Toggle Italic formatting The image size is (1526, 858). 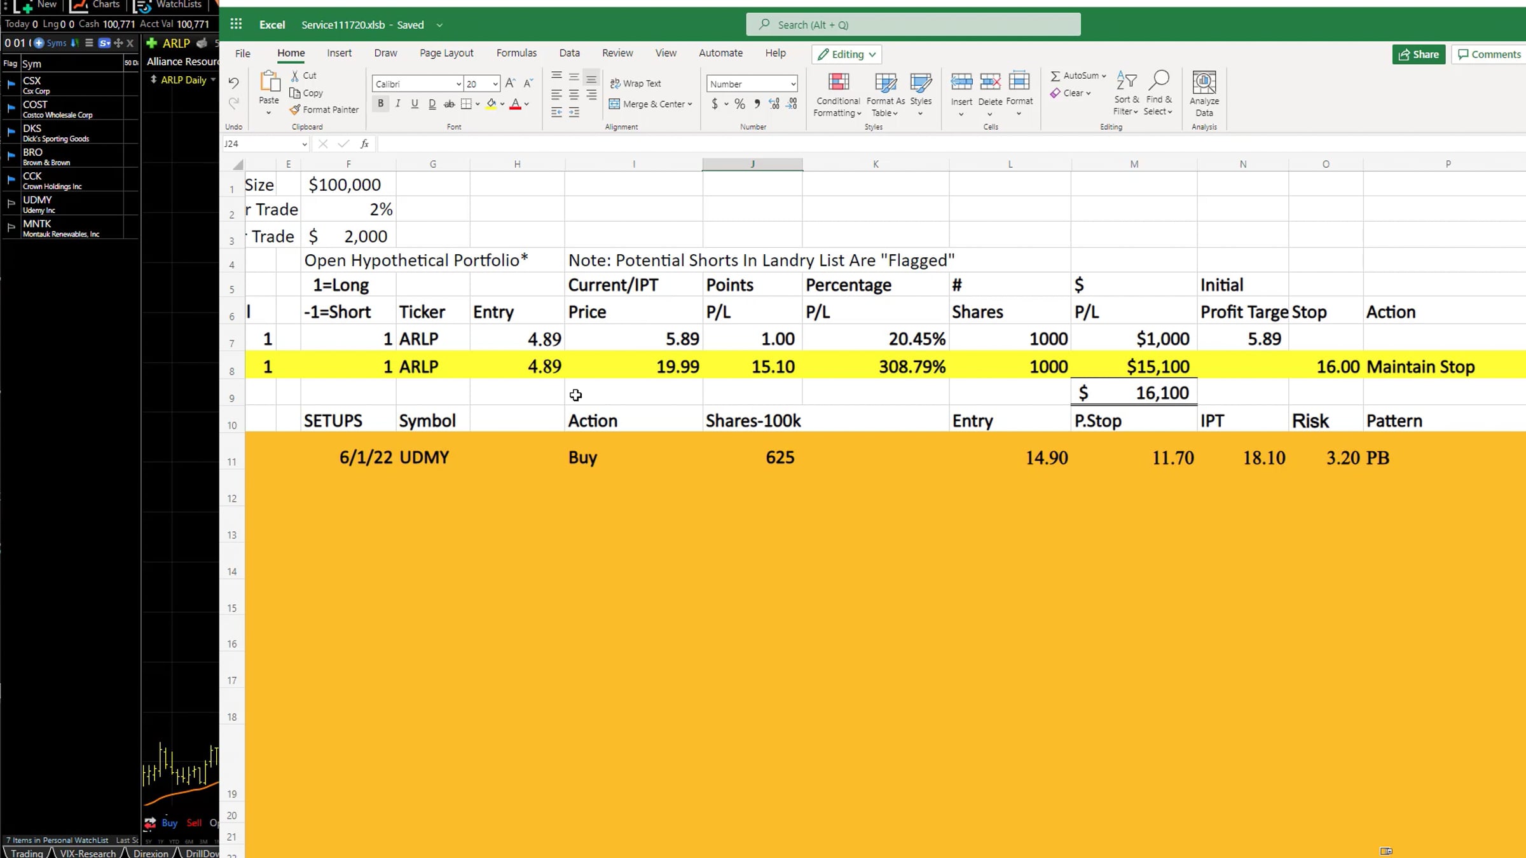(397, 104)
